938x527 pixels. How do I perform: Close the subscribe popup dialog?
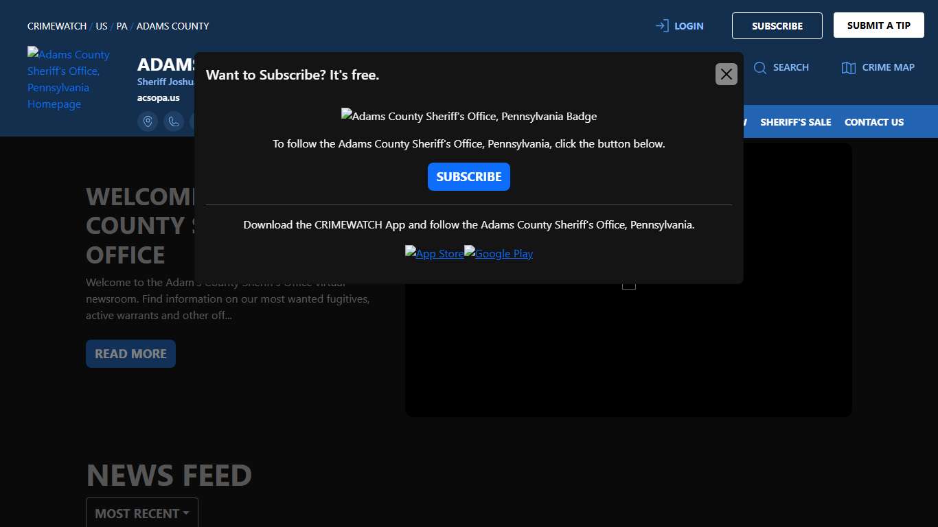coord(726,74)
